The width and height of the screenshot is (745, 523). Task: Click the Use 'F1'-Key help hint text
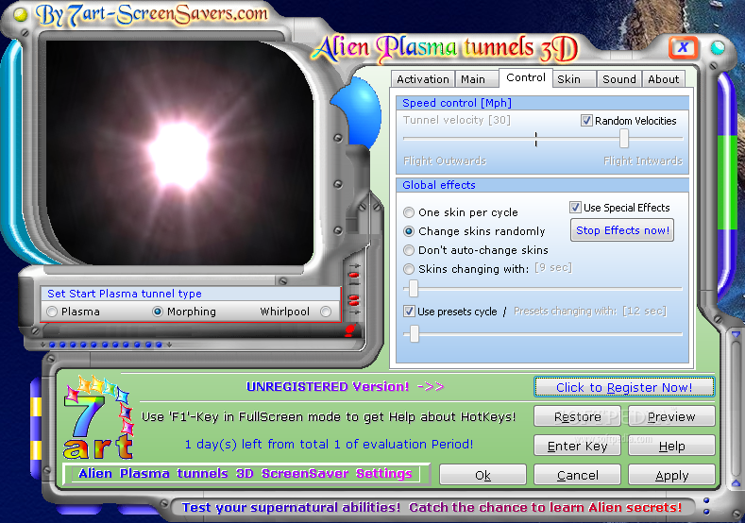pos(329,416)
